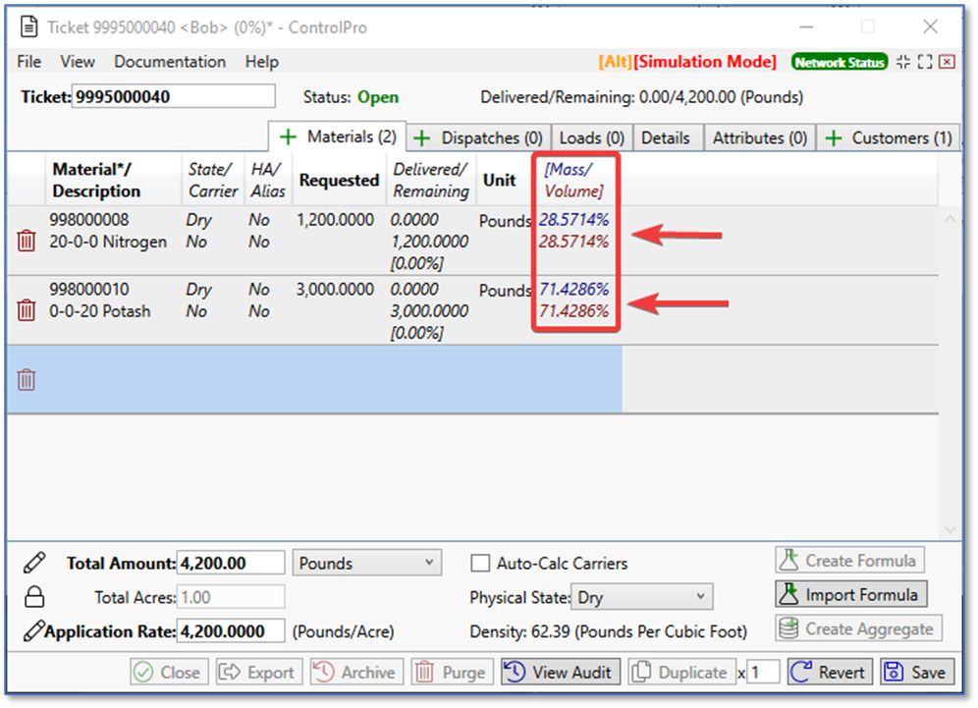Open the File menu
978x708 pixels.
coord(29,62)
